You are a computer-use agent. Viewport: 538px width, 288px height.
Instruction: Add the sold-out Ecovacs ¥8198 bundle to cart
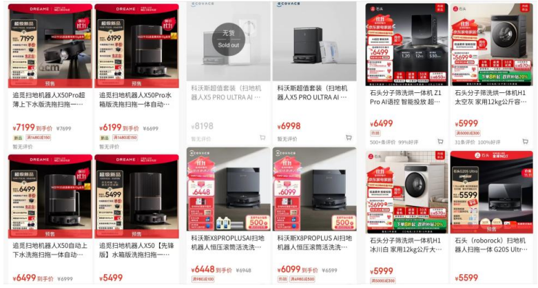[x=262, y=138]
